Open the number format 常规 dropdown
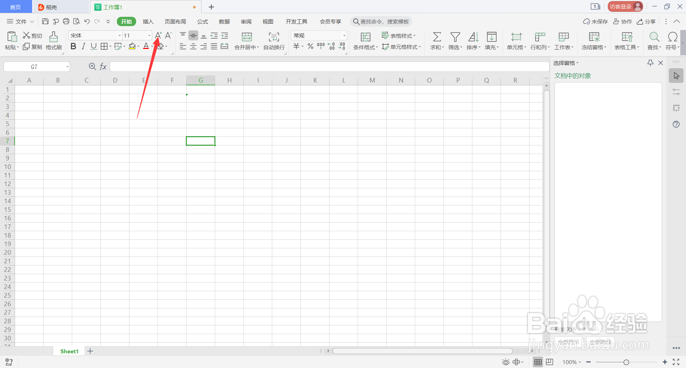The image size is (686, 368). click(x=344, y=35)
